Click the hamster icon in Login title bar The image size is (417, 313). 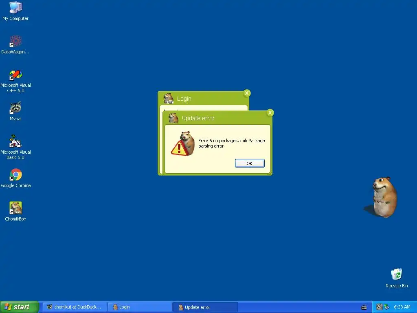coord(169,99)
